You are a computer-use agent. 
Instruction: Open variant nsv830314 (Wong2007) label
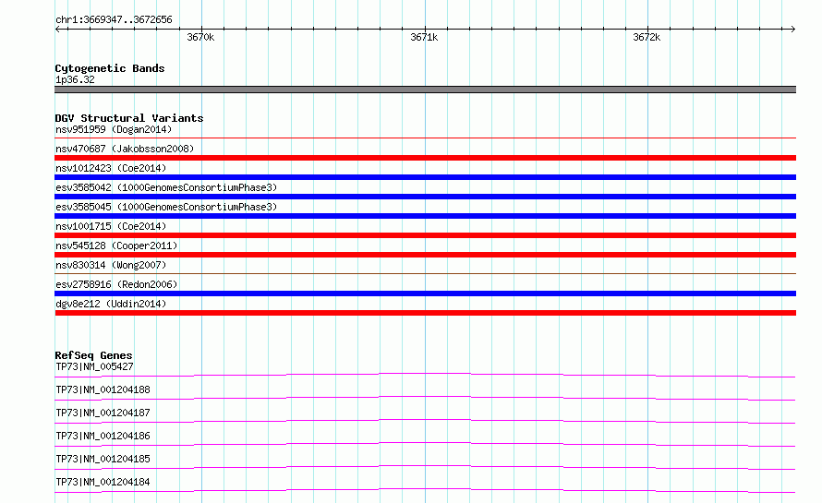[111, 265]
